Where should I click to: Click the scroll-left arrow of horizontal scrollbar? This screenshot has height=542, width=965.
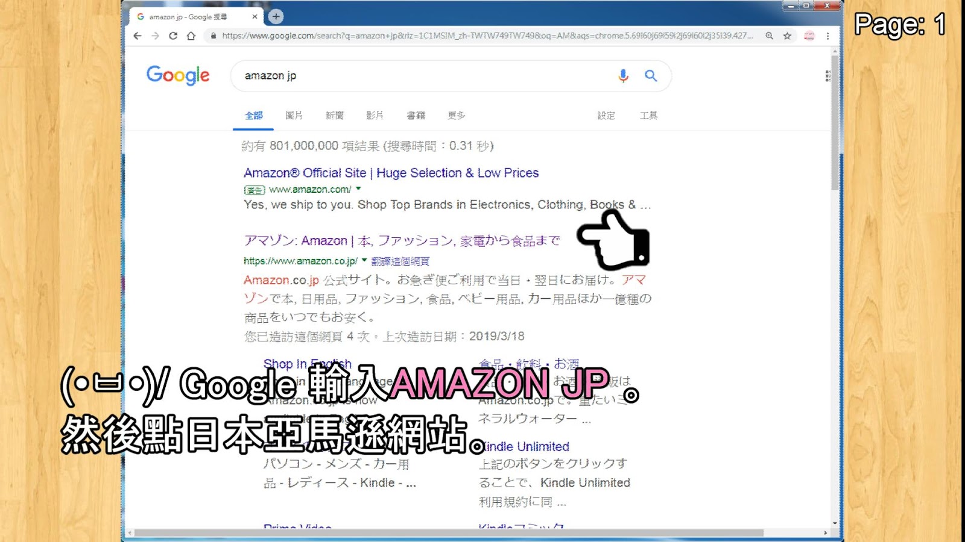point(130,533)
